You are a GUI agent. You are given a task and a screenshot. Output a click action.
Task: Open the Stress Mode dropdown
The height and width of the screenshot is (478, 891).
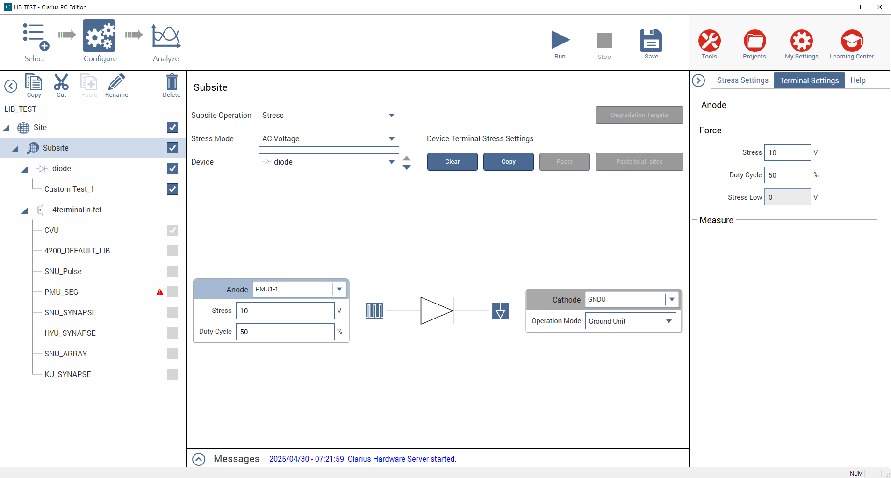coord(392,138)
